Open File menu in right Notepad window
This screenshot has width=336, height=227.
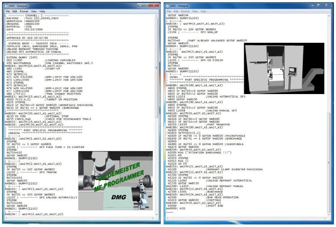click(169, 11)
